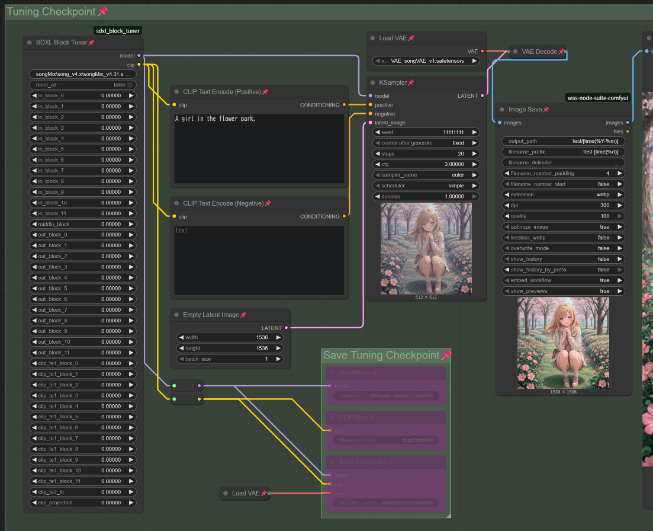Click the pin icon on Save Tuning Checkpoint group
Image resolution: width=653 pixels, height=531 pixels.
coord(446,355)
